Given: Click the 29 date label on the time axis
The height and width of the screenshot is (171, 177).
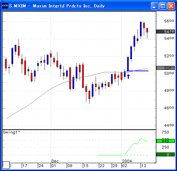Looking at the screenshot, I should click(x=115, y=166).
